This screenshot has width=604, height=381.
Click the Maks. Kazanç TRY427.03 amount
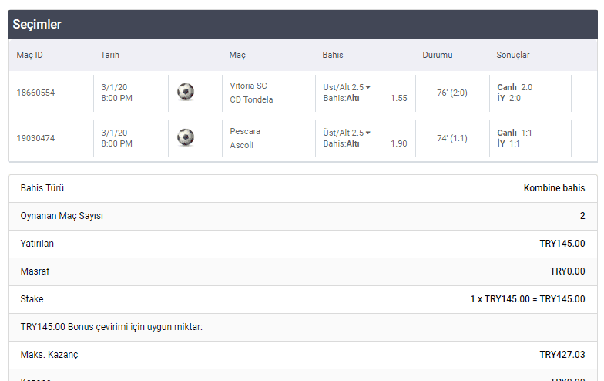tap(562, 355)
